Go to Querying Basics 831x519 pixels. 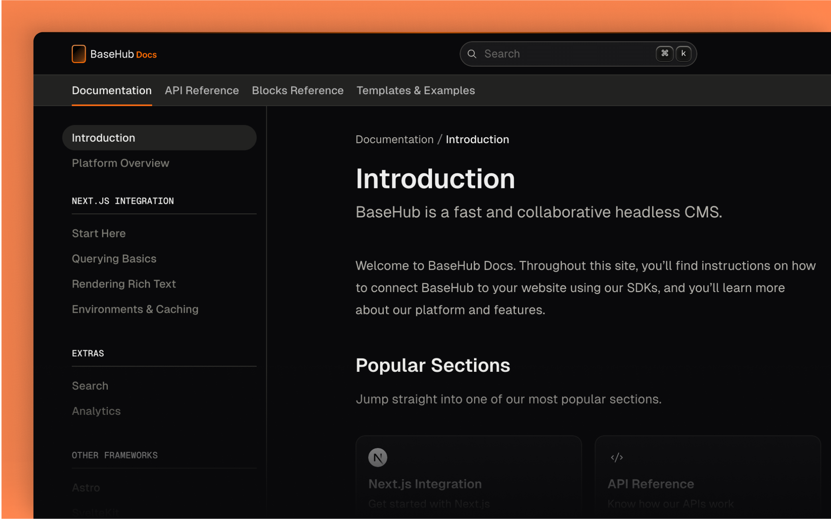pos(114,259)
